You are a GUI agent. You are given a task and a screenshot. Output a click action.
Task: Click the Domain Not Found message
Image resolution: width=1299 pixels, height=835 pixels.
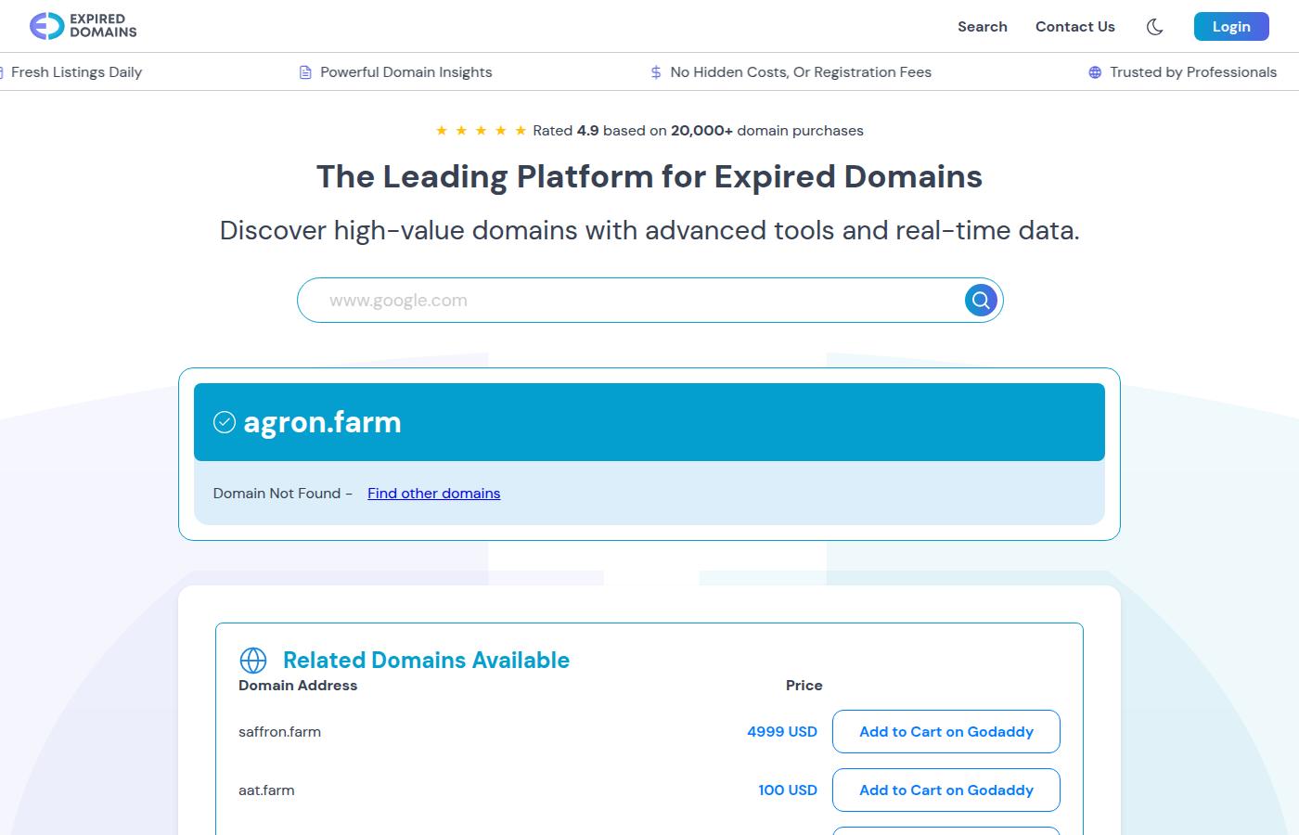[282, 494]
